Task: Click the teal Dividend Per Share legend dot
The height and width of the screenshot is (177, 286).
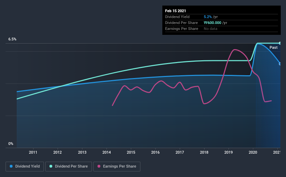Action: (x=51, y=166)
